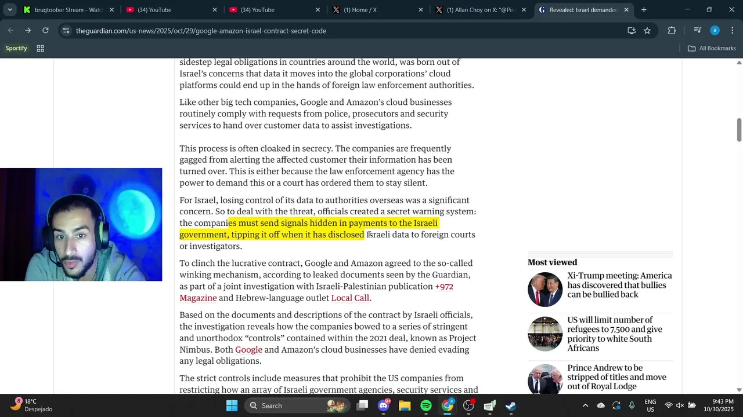Image resolution: width=743 pixels, height=417 pixels.
Task: Click the microphone tray icon
Action: pos(632,405)
